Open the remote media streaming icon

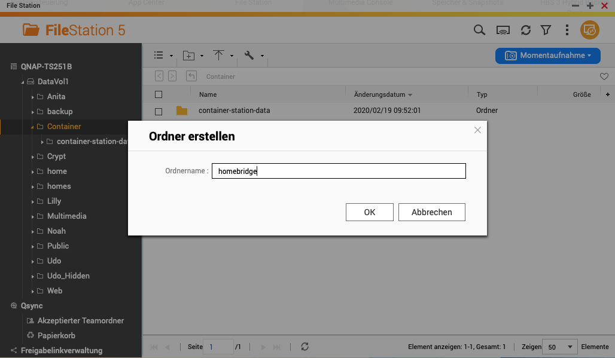point(503,30)
